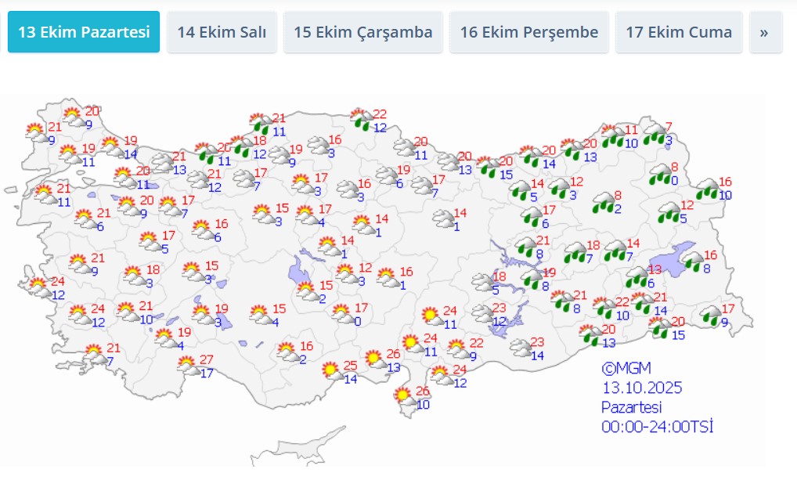Open the partly cloudy icon showing 17/0
The width and height of the screenshot is (797, 480).
click(341, 314)
